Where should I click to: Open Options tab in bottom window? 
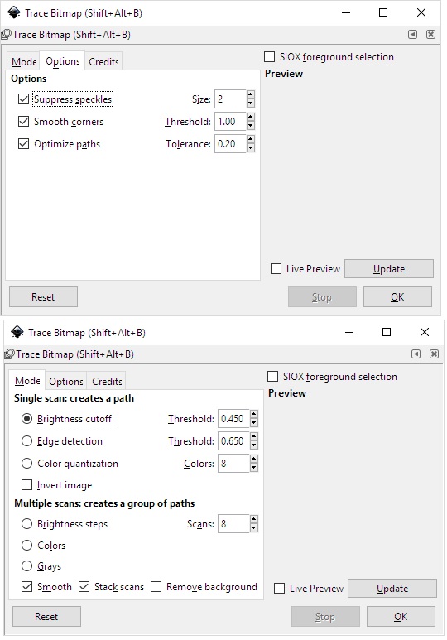(x=66, y=381)
